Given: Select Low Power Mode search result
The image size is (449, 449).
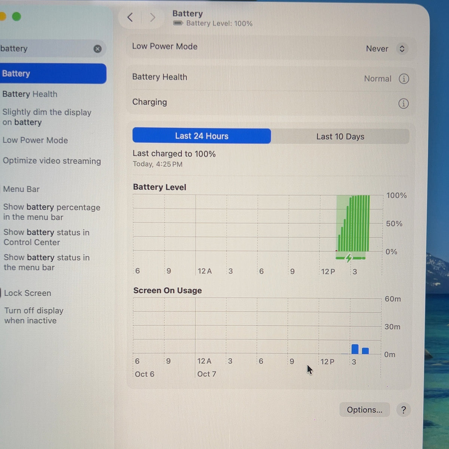Looking at the screenshot, I should 35,140.
